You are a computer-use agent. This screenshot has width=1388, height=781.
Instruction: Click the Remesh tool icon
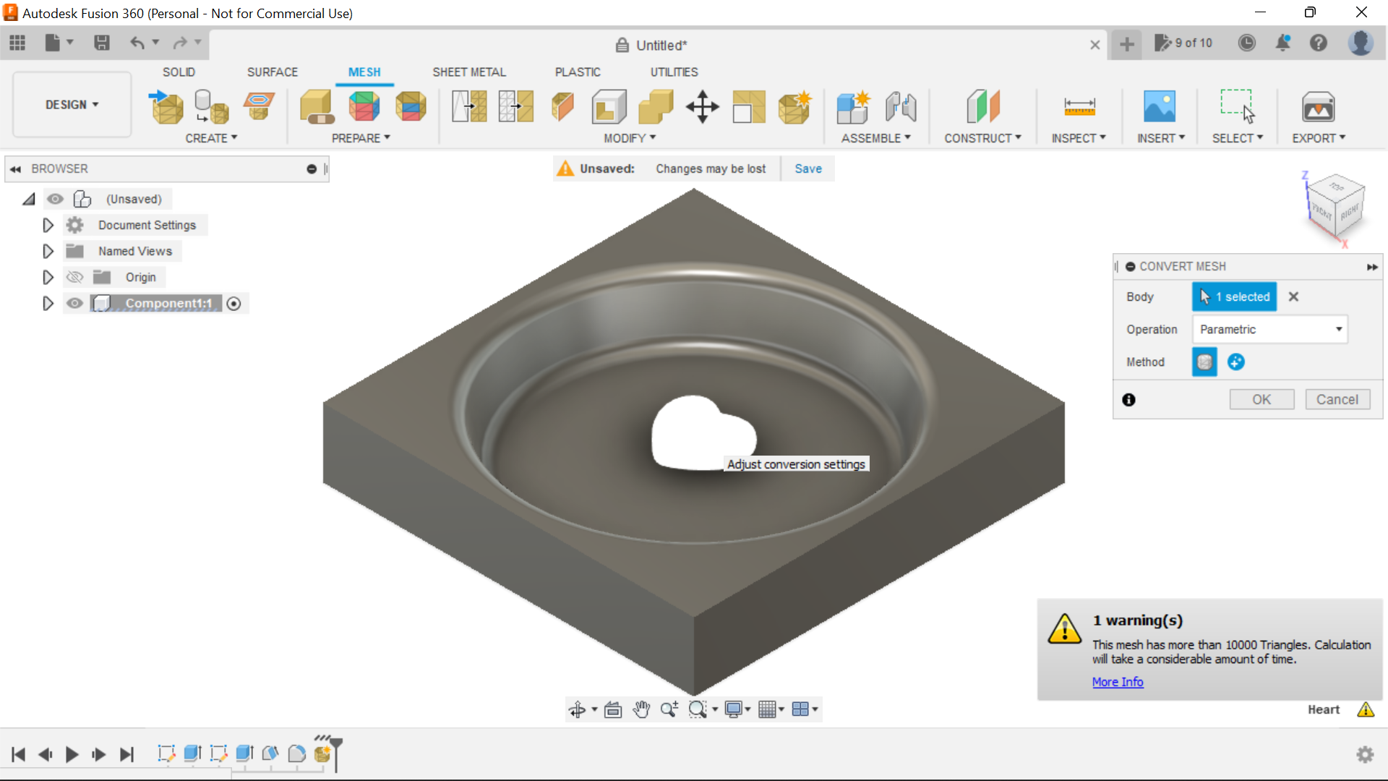point(469,107)
